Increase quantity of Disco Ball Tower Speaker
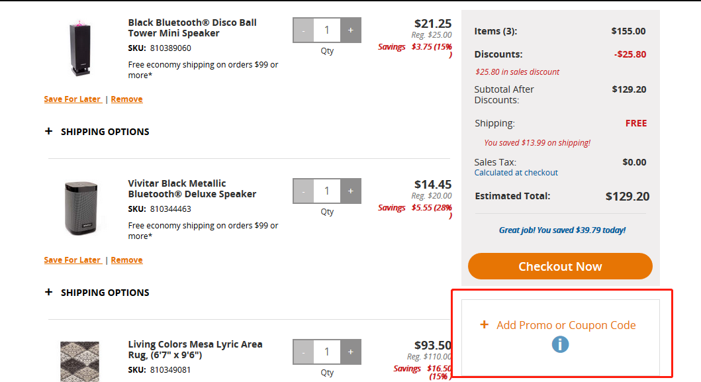701x382 pixels. click(351, 30)
